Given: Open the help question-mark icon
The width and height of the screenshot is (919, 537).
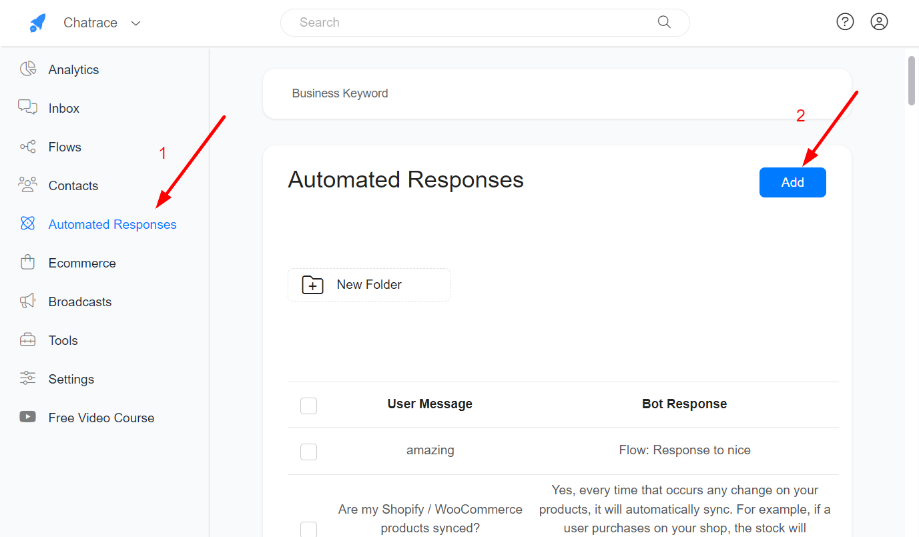Looking at the screenshot, I should 845,21.
